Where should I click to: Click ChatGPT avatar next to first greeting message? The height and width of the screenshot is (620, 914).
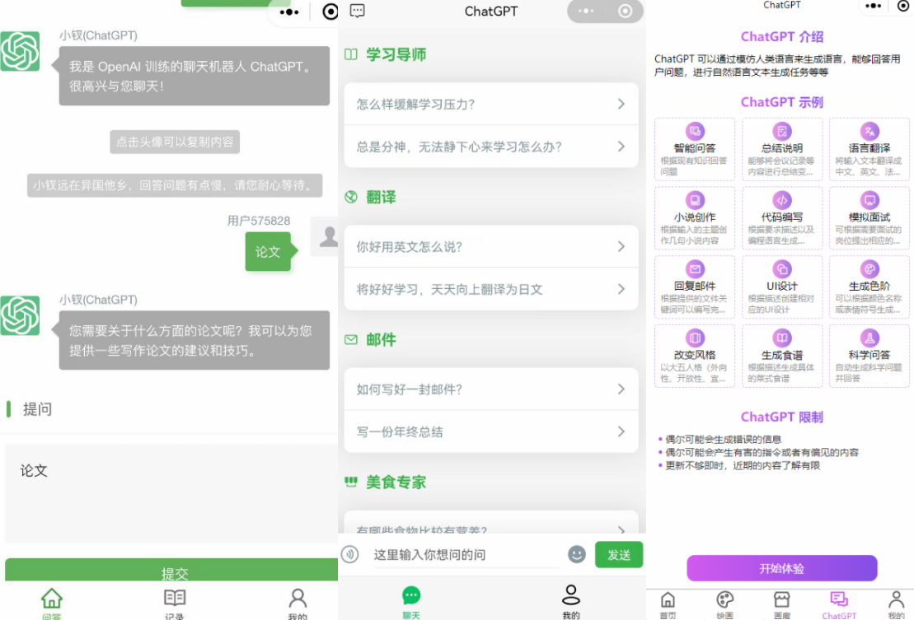coord(20,51)
